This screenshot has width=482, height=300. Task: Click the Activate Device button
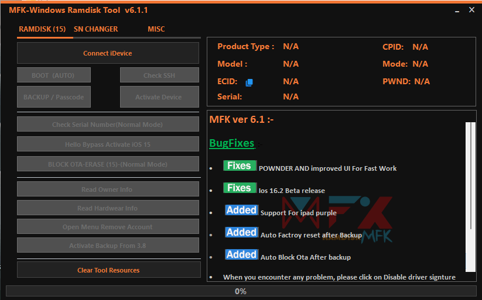pyautogui.click(x=159, y=97)
